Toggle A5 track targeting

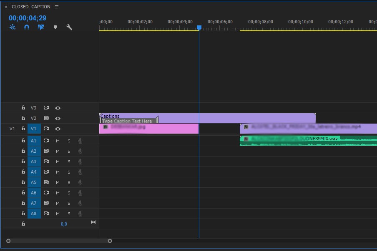(x=34, y=182)
